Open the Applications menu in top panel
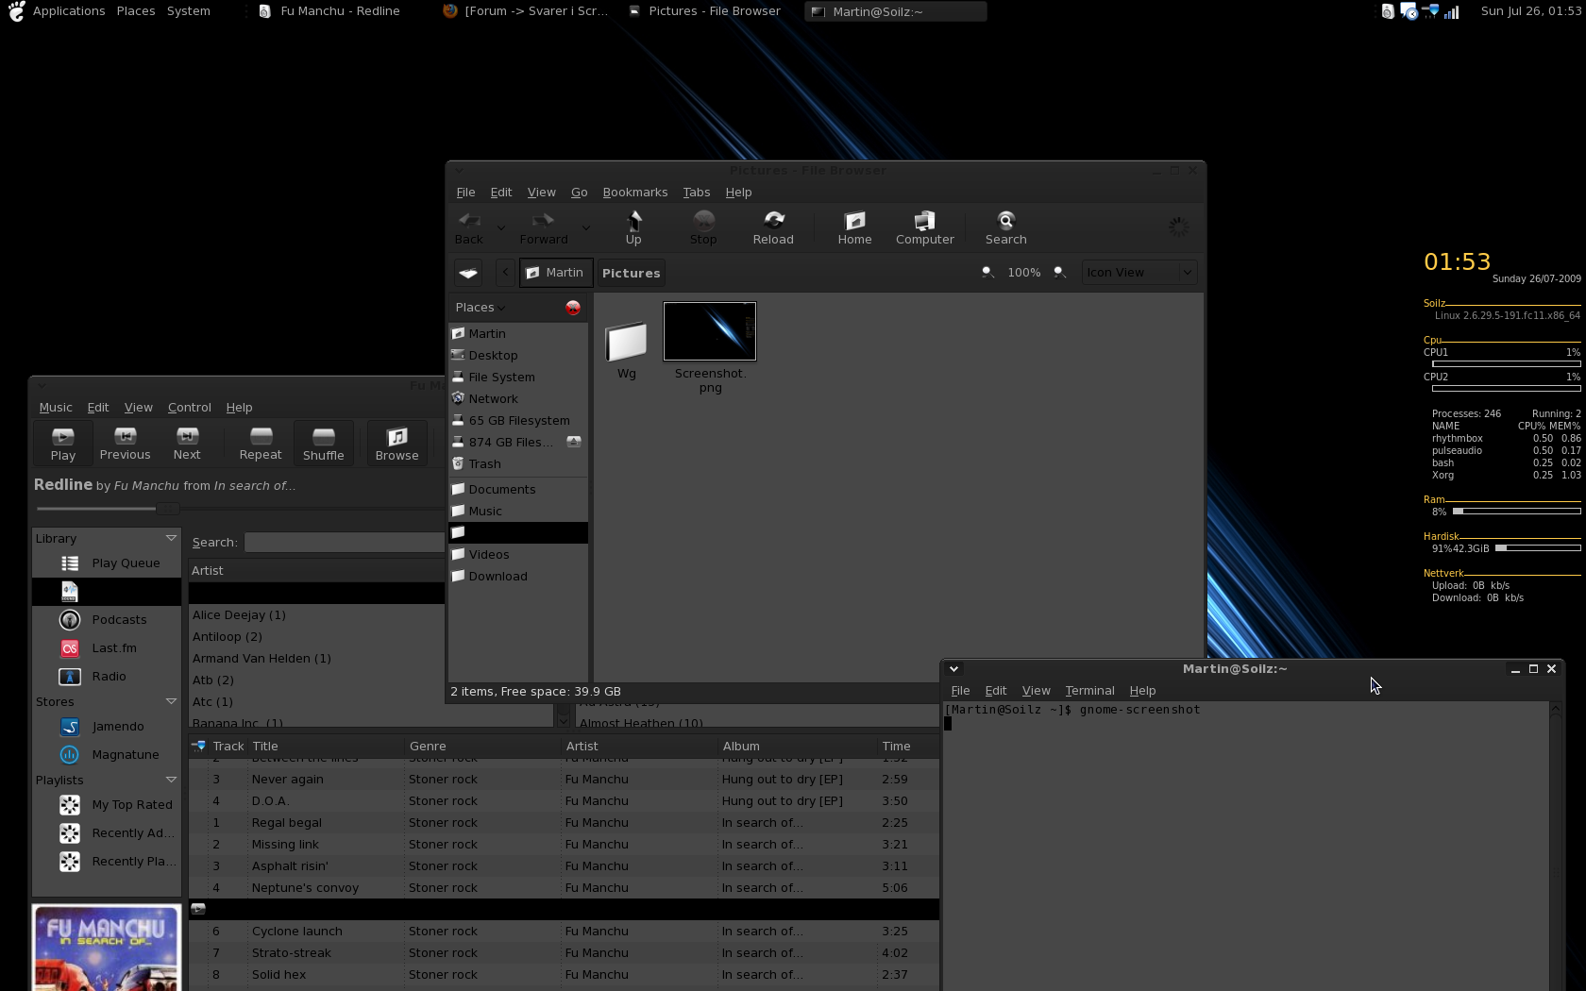 69,11
